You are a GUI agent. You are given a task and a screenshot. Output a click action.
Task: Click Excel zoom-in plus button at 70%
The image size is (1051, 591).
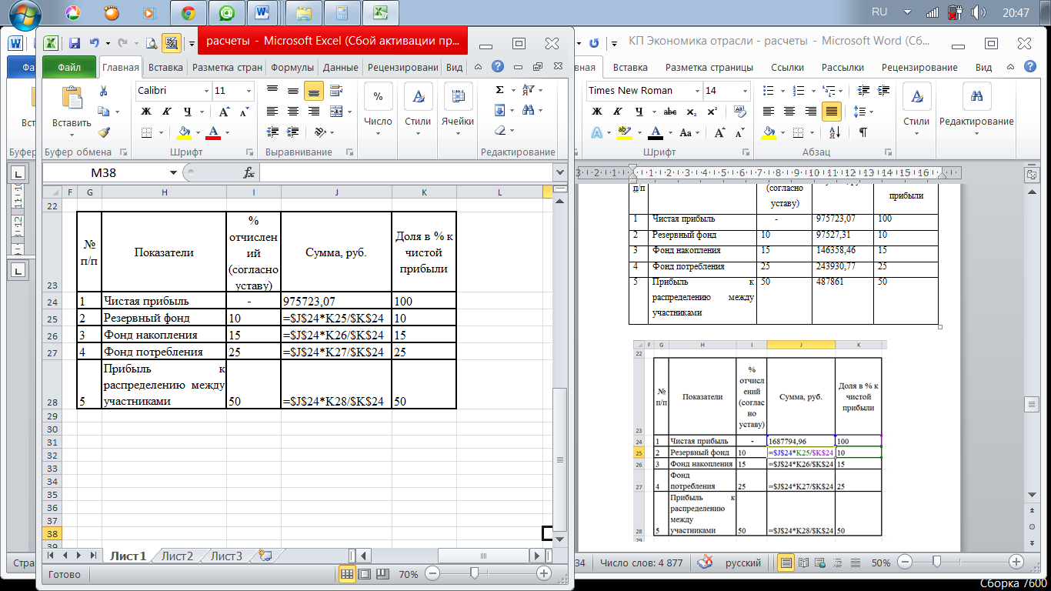[543, 573]
